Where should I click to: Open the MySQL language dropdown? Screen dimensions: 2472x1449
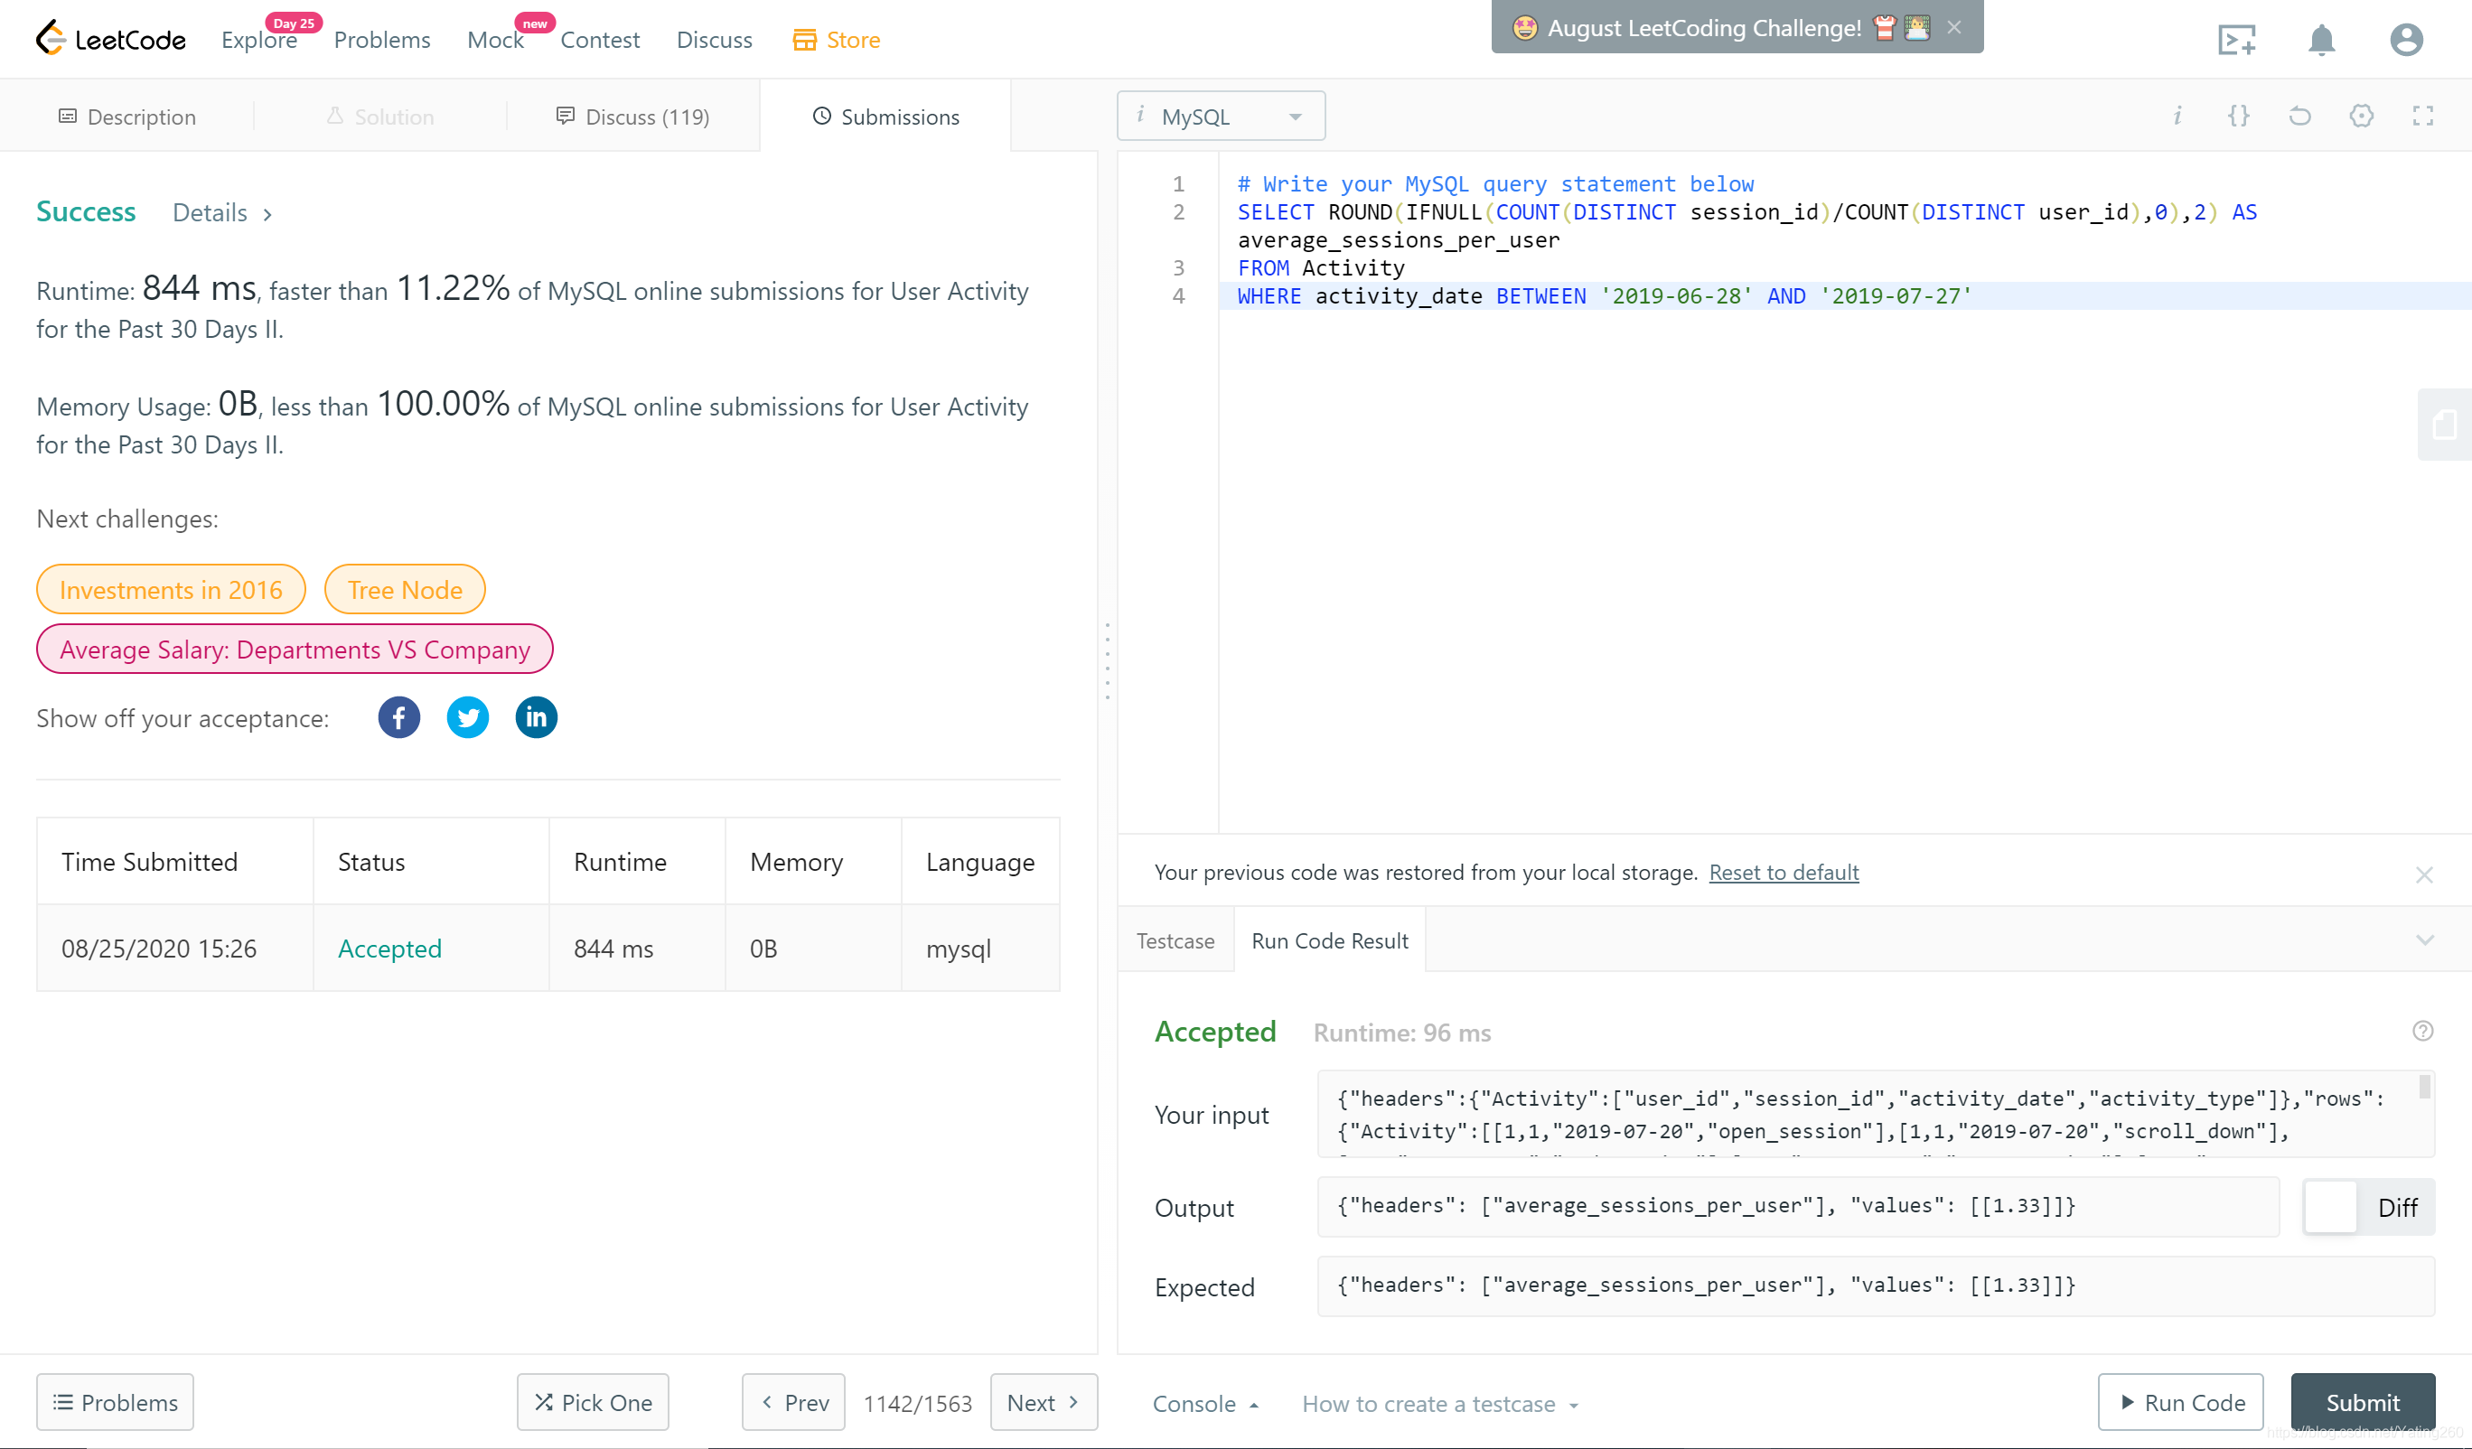1221,117
